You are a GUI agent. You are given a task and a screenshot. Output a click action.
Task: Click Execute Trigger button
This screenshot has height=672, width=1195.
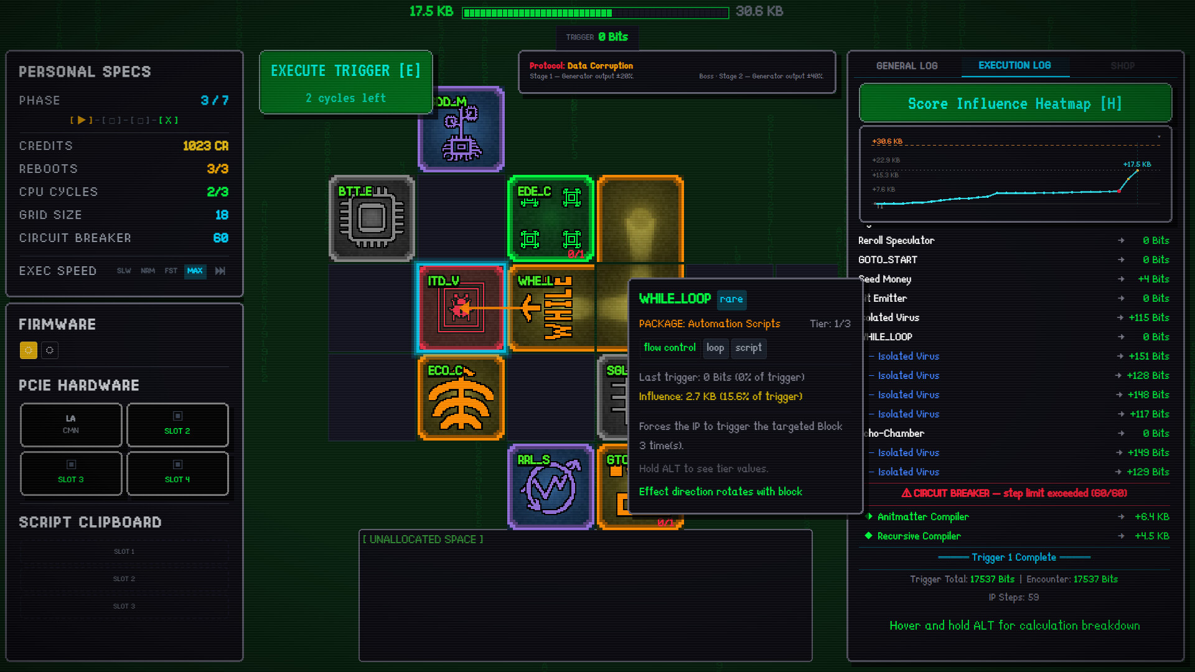pos(346,82)
